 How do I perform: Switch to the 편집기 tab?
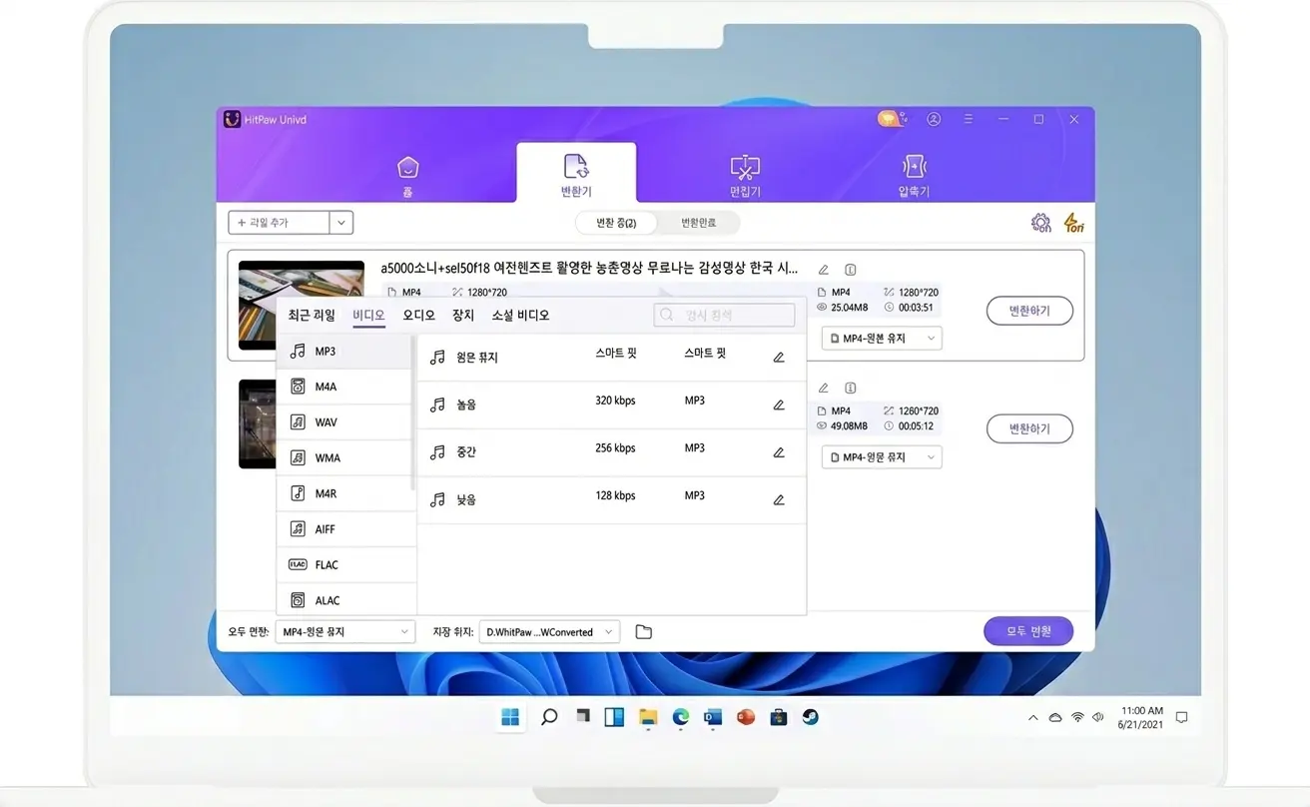[745, 175]
